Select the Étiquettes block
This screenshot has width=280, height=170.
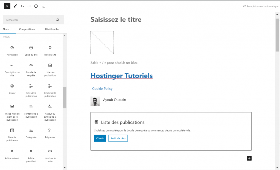point(50,134)
